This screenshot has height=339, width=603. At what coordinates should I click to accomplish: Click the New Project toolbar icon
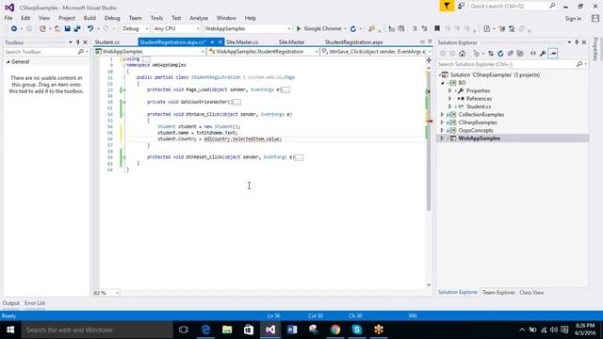42,29
